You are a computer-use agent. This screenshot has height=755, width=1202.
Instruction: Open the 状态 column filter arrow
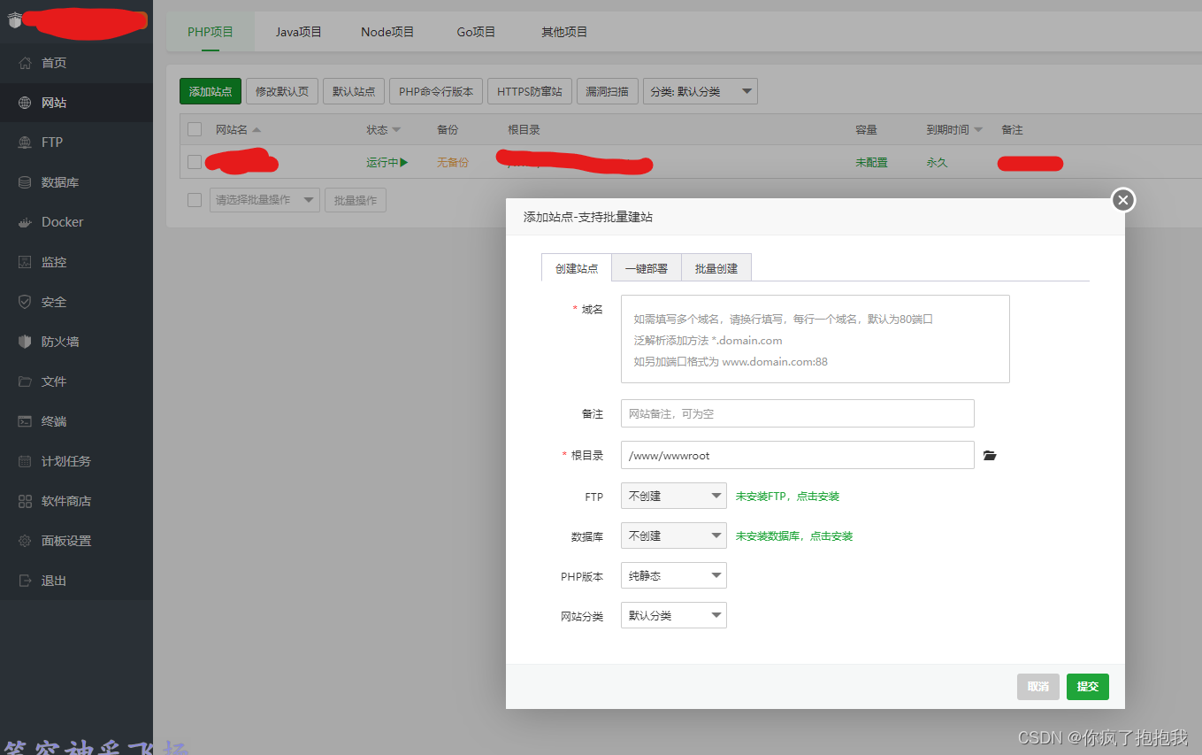click(396, 130)
